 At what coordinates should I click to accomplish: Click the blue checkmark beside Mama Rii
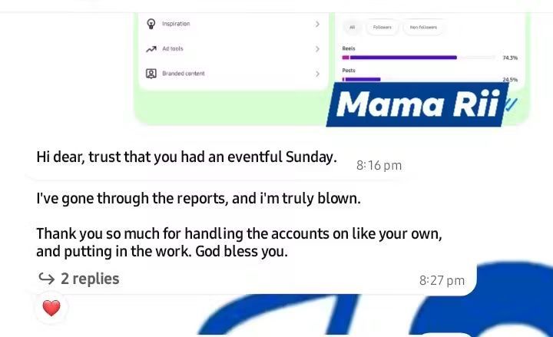[x=511, y=104]
